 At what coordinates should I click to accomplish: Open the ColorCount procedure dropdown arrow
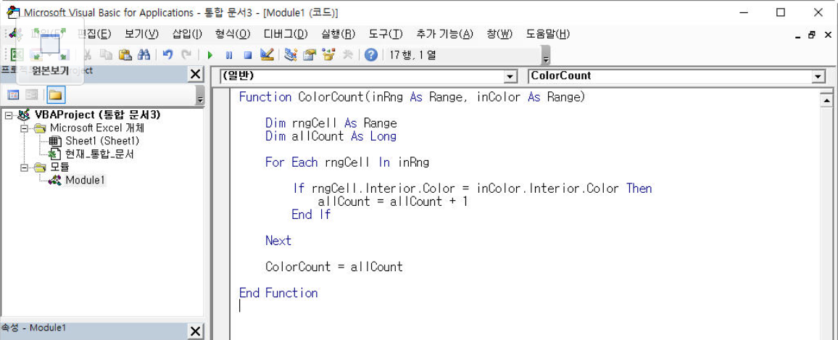click(x=818, y=77)
